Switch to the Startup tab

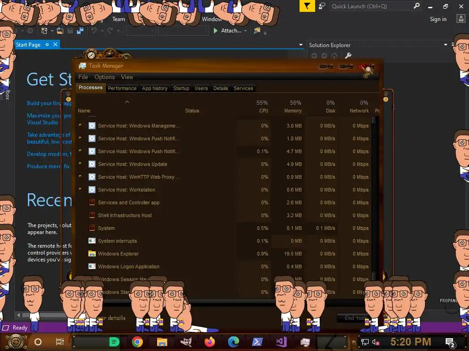point(181,88)
